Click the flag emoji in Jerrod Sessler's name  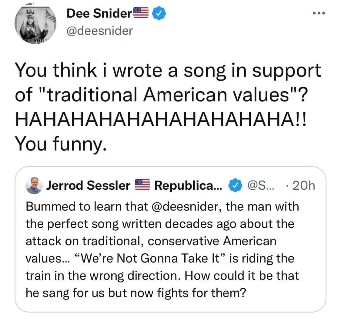point(142,185)
